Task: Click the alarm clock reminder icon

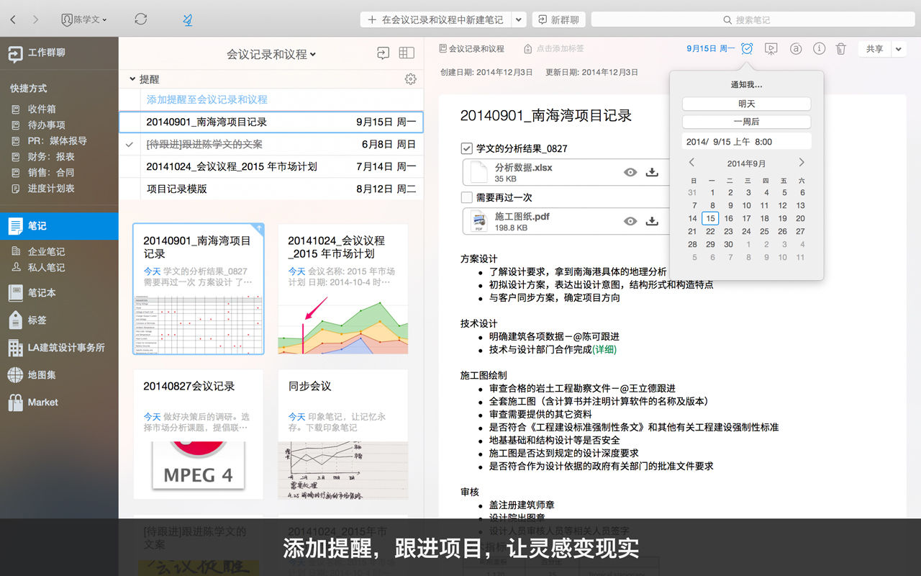Action: (x=747, y=49)
